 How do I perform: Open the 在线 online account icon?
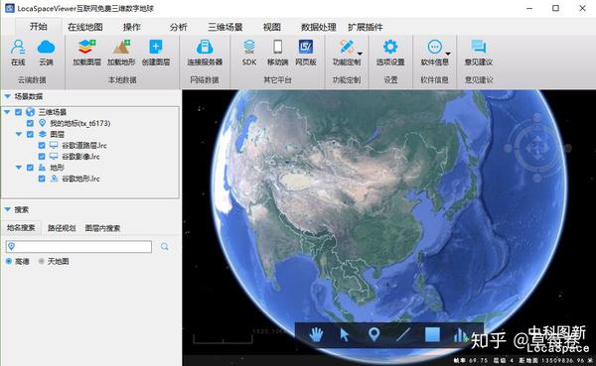[18, 47]
